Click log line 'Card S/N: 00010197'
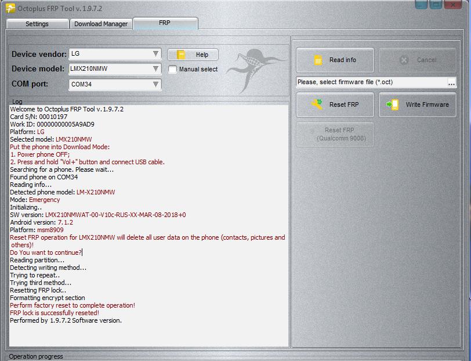This screenshot has height=361, width=471. (39, 117)
